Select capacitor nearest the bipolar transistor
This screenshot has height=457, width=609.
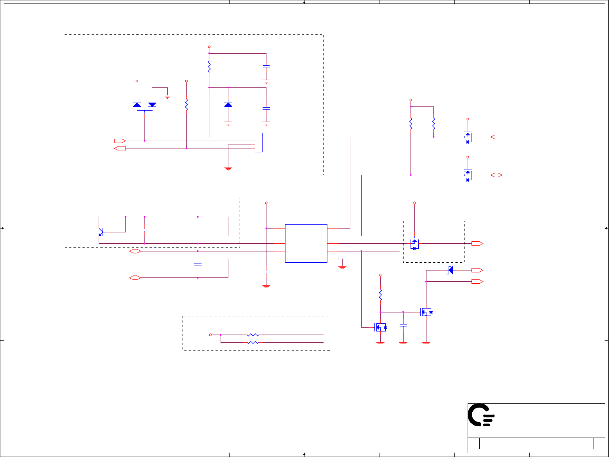pos(145,230)
